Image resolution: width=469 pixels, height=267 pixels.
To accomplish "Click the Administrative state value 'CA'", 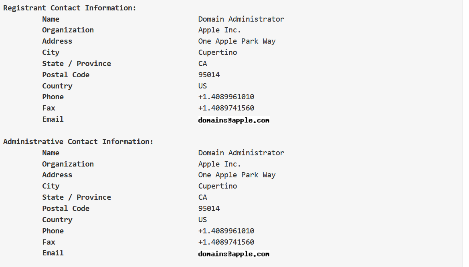I will click(202, 197).
